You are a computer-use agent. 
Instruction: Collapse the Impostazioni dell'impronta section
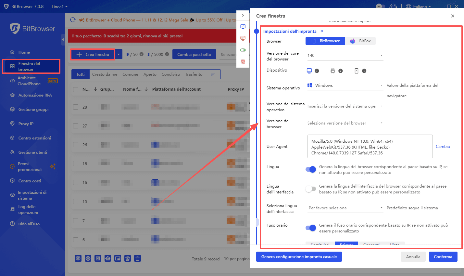(322, 32)
